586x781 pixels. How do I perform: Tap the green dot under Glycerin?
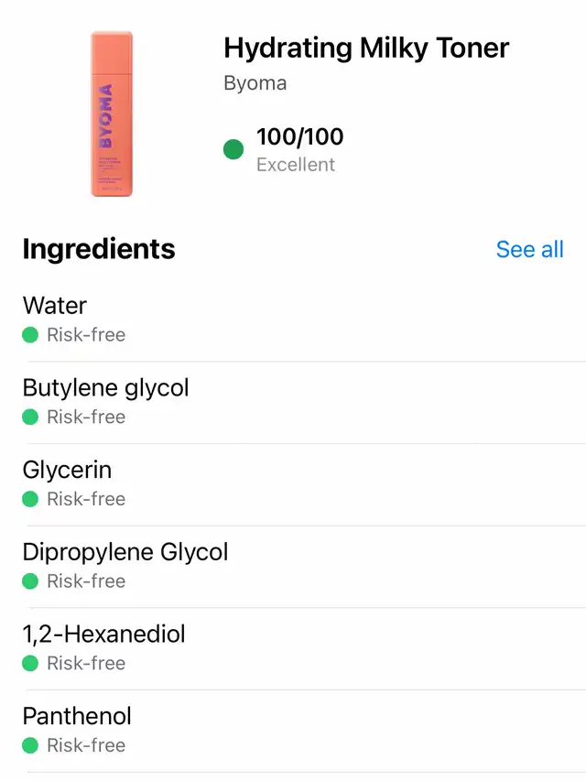30,499
